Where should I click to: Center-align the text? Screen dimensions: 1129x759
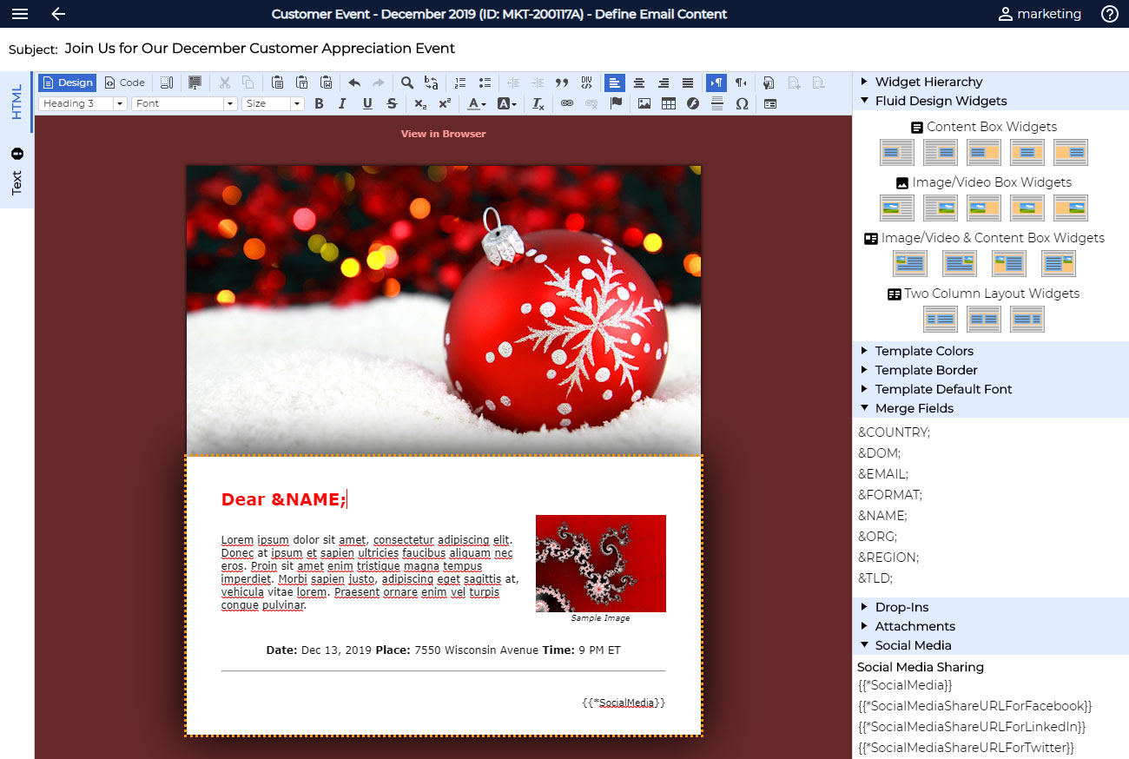coord(639,82)
